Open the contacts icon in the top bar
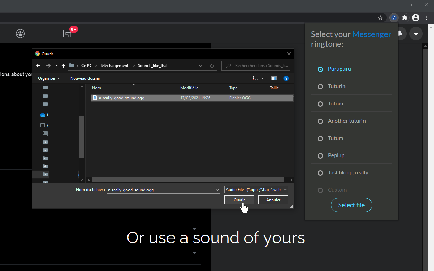Screen dimensions: 434x271 pyautogui.click(x=20, y=34)
